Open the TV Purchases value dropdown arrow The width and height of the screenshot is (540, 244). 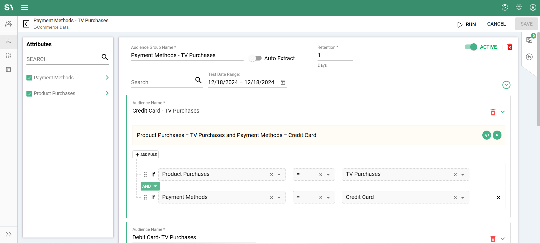(463, 175)
